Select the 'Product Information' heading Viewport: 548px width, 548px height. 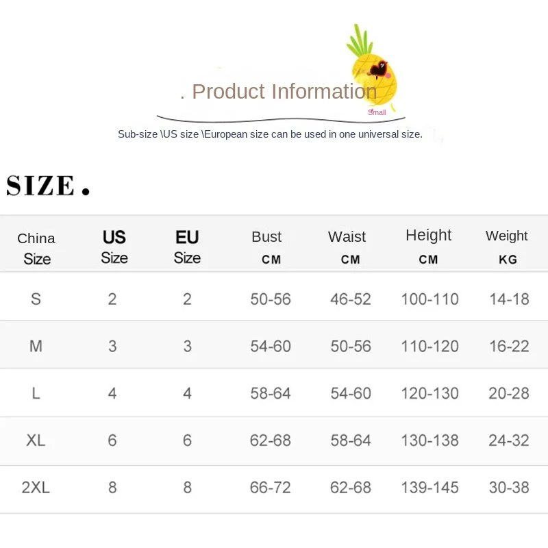click(284, 92)
